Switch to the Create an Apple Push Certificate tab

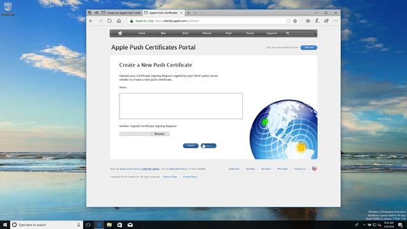[x=121, y=13]
